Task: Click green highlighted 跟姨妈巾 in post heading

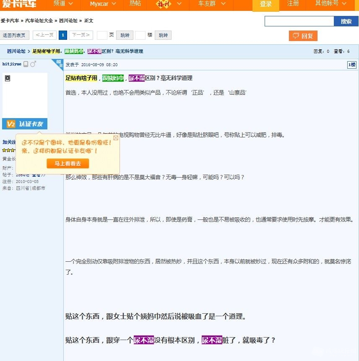Action: point(113,78)
